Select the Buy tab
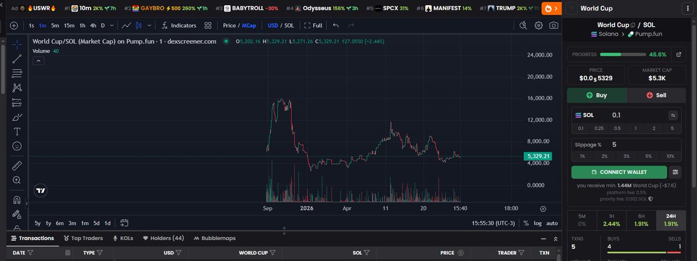This screenshot has height=261, width=697. 597,95
